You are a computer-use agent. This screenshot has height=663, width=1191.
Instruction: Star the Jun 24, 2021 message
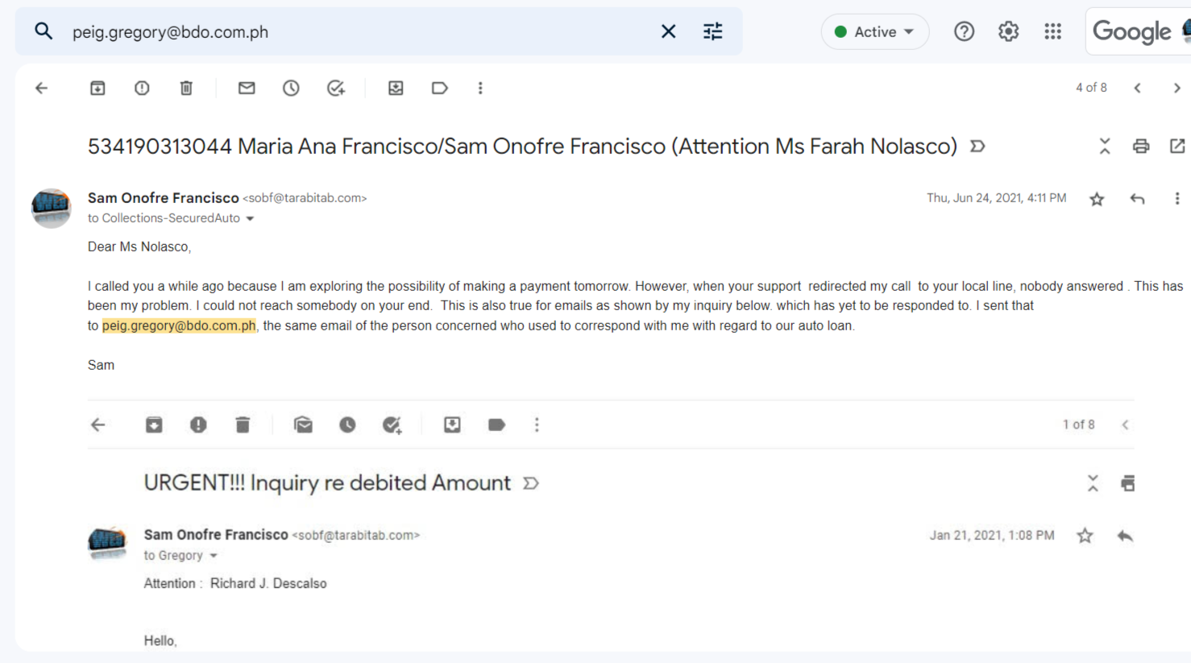click(1097, 199)
